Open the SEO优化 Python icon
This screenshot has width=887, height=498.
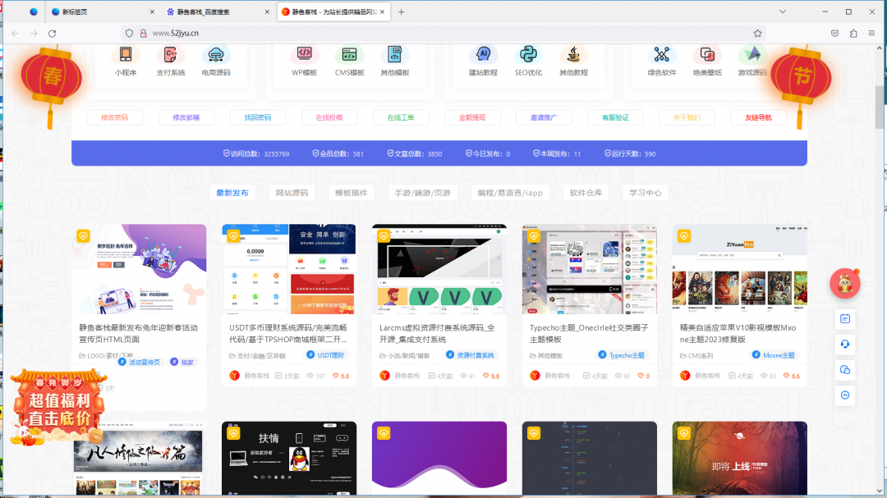pos(528,55)
